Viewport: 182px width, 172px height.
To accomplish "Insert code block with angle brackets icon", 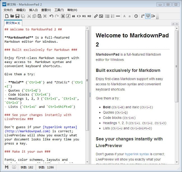I will 79,16.
